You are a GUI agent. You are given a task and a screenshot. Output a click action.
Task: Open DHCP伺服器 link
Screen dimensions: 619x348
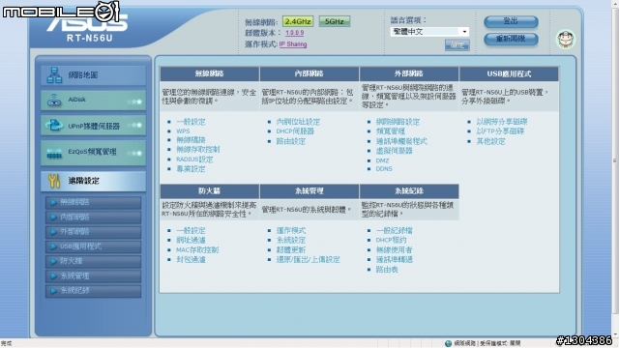coord(295,131)
